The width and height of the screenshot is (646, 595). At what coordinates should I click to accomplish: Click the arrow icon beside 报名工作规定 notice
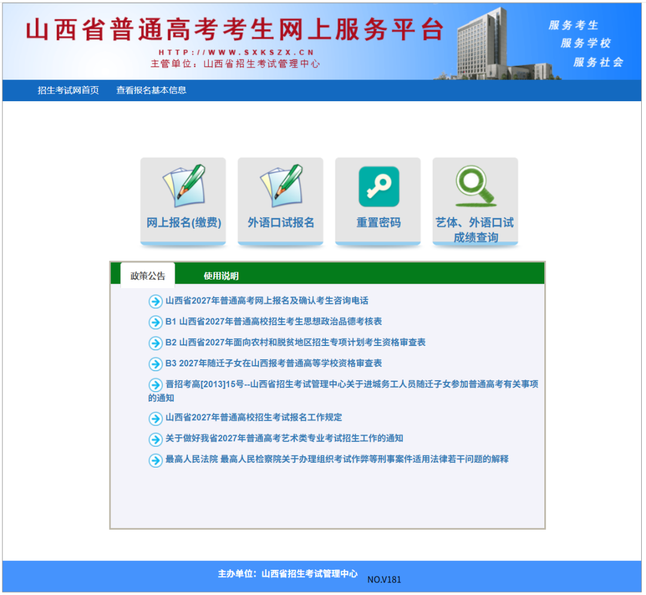pyautogui.click(x=156, y=419)
